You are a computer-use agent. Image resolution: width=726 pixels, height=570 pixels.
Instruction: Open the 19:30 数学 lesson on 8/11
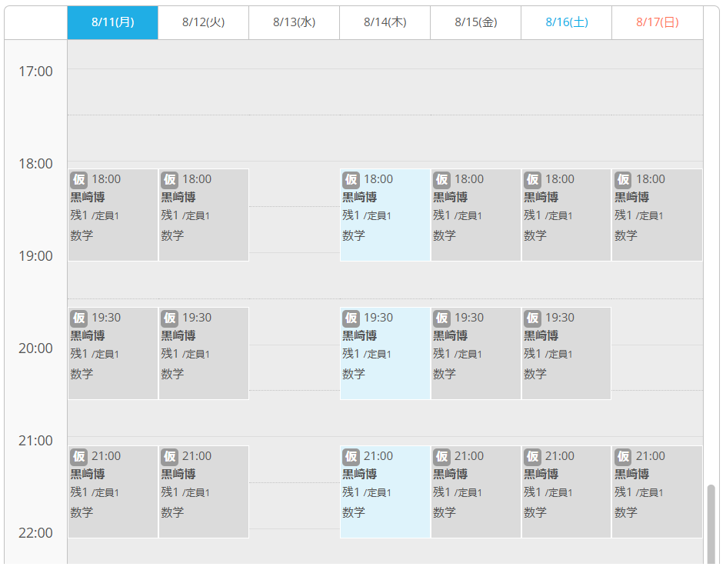(x=113, y=353)
